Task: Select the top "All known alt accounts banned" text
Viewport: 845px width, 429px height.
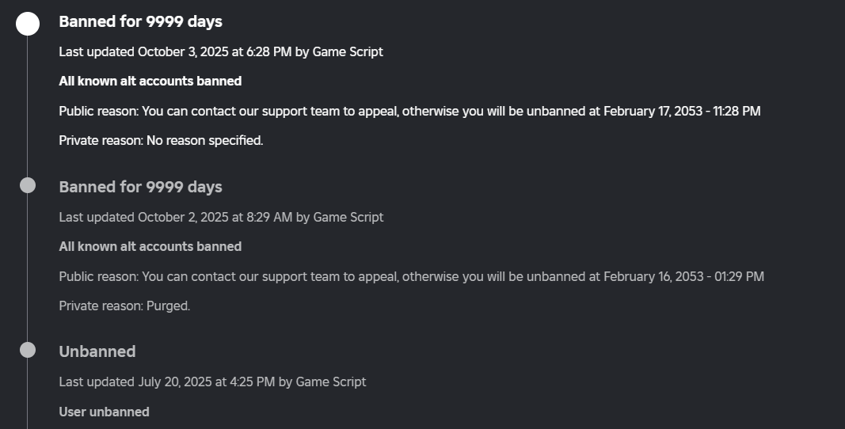Action: 150,81
